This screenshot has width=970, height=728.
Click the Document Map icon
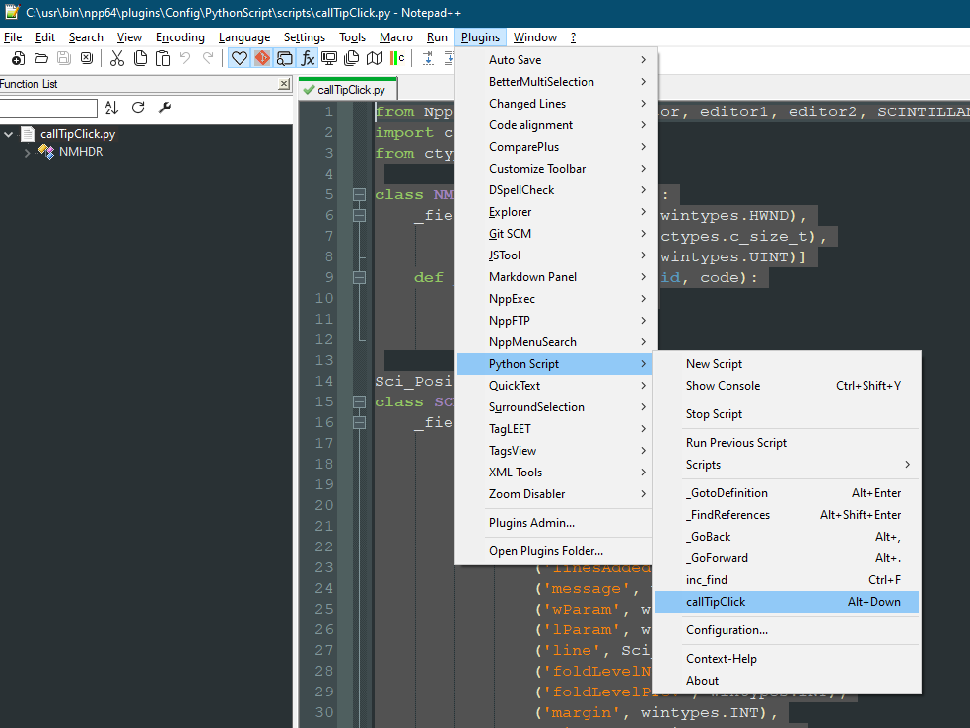click(x=375, y=59)
